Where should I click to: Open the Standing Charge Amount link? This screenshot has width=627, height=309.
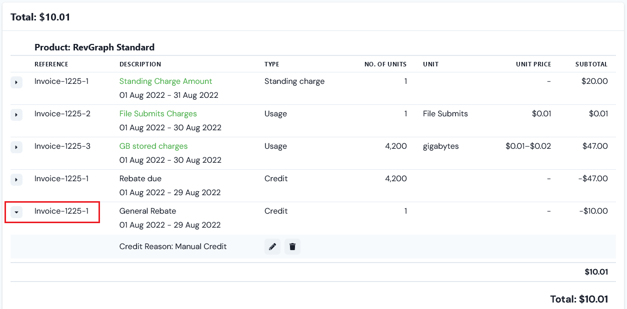pyautogui.click(x=165, y=81)
